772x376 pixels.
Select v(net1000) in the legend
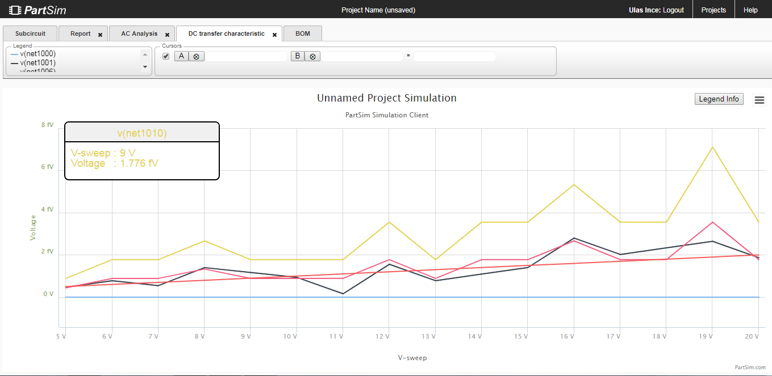point(34,54)
